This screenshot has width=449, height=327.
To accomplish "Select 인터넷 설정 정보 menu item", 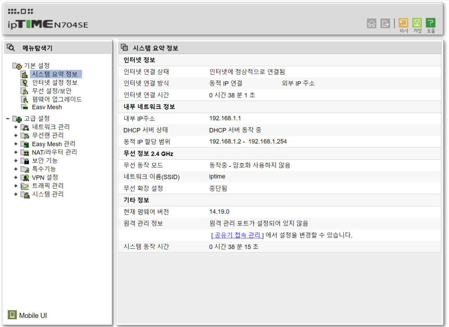I will pos(55,83).
